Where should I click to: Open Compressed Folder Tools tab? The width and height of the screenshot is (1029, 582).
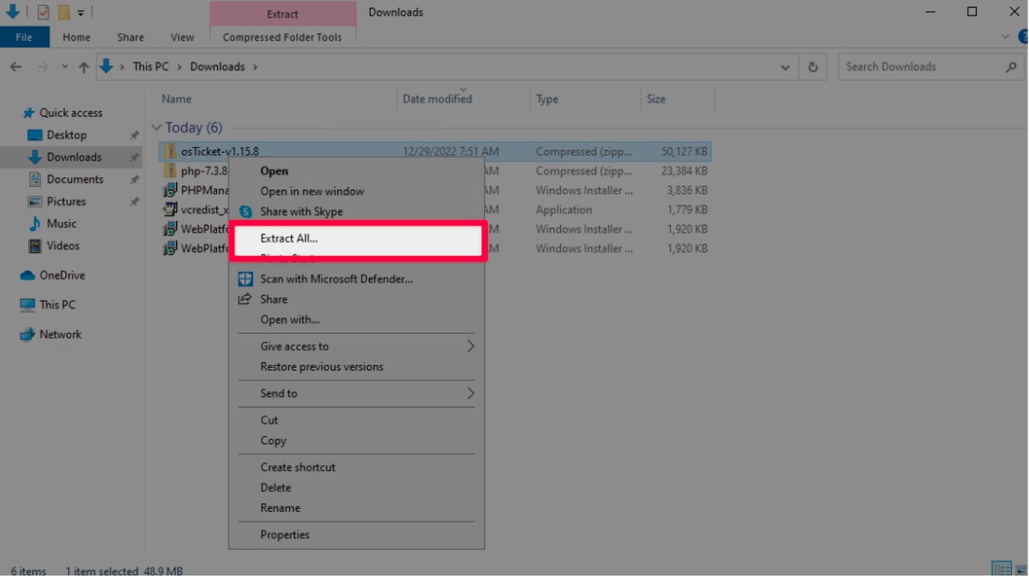coord(282,37)
